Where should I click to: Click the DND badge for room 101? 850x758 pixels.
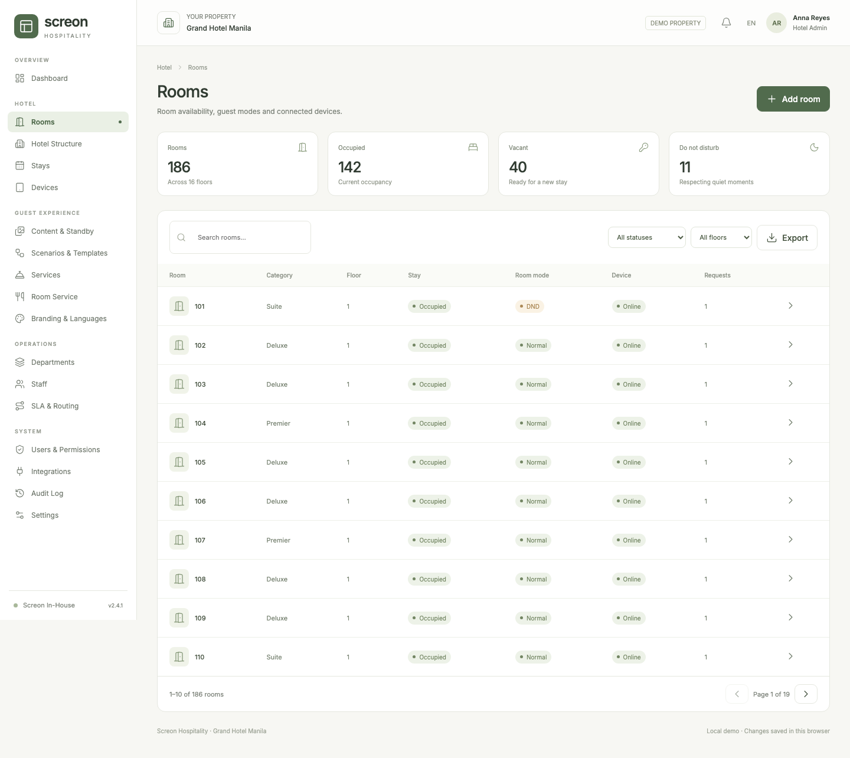click(x=529, y=306)
